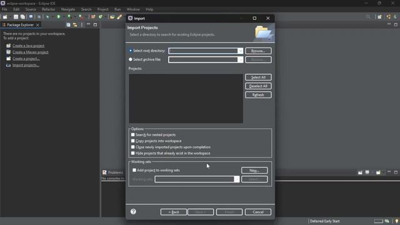Click the Select All button
This screenshot has height=225, width=400.
pyautogui.click(x=258, y=77)
